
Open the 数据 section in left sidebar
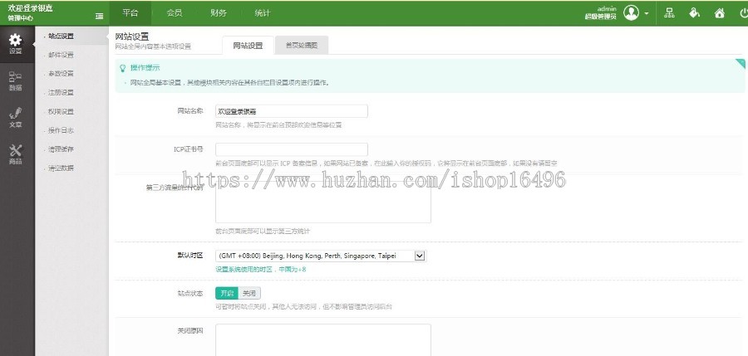coord(16,81)
